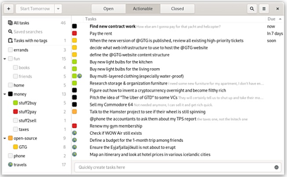
Task: Select Buy new light bulbs for the living room
Action: pyautogui.click(x=177, y=69)
